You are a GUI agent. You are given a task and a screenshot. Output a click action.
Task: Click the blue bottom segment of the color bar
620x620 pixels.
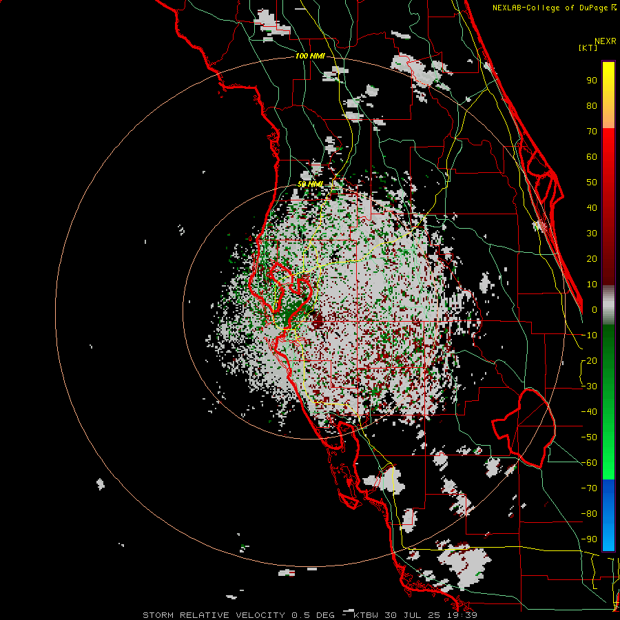608,515
